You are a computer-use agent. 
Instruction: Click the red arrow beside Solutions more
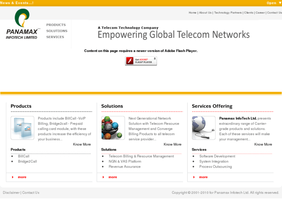click(x=103, y=177)
